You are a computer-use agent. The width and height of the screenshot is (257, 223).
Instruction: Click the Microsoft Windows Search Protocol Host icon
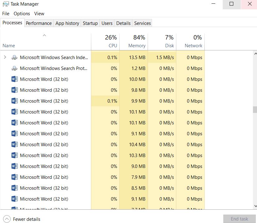pyautogui.click(x=14, y=68)
